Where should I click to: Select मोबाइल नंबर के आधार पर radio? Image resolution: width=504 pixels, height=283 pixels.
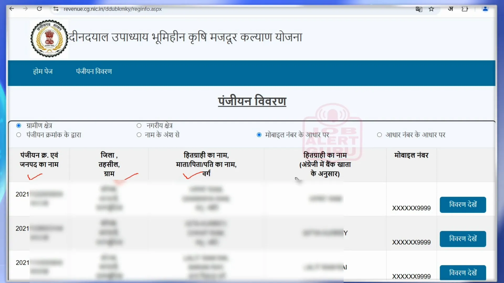click(x=259, y=135)
